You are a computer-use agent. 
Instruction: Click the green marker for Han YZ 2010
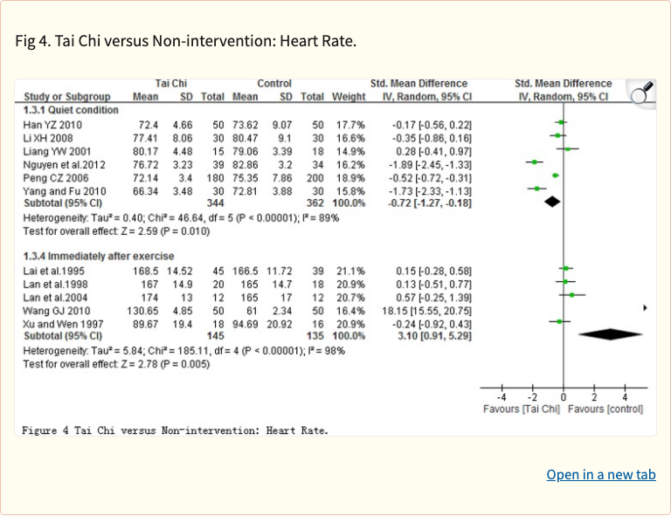[561, 123]
